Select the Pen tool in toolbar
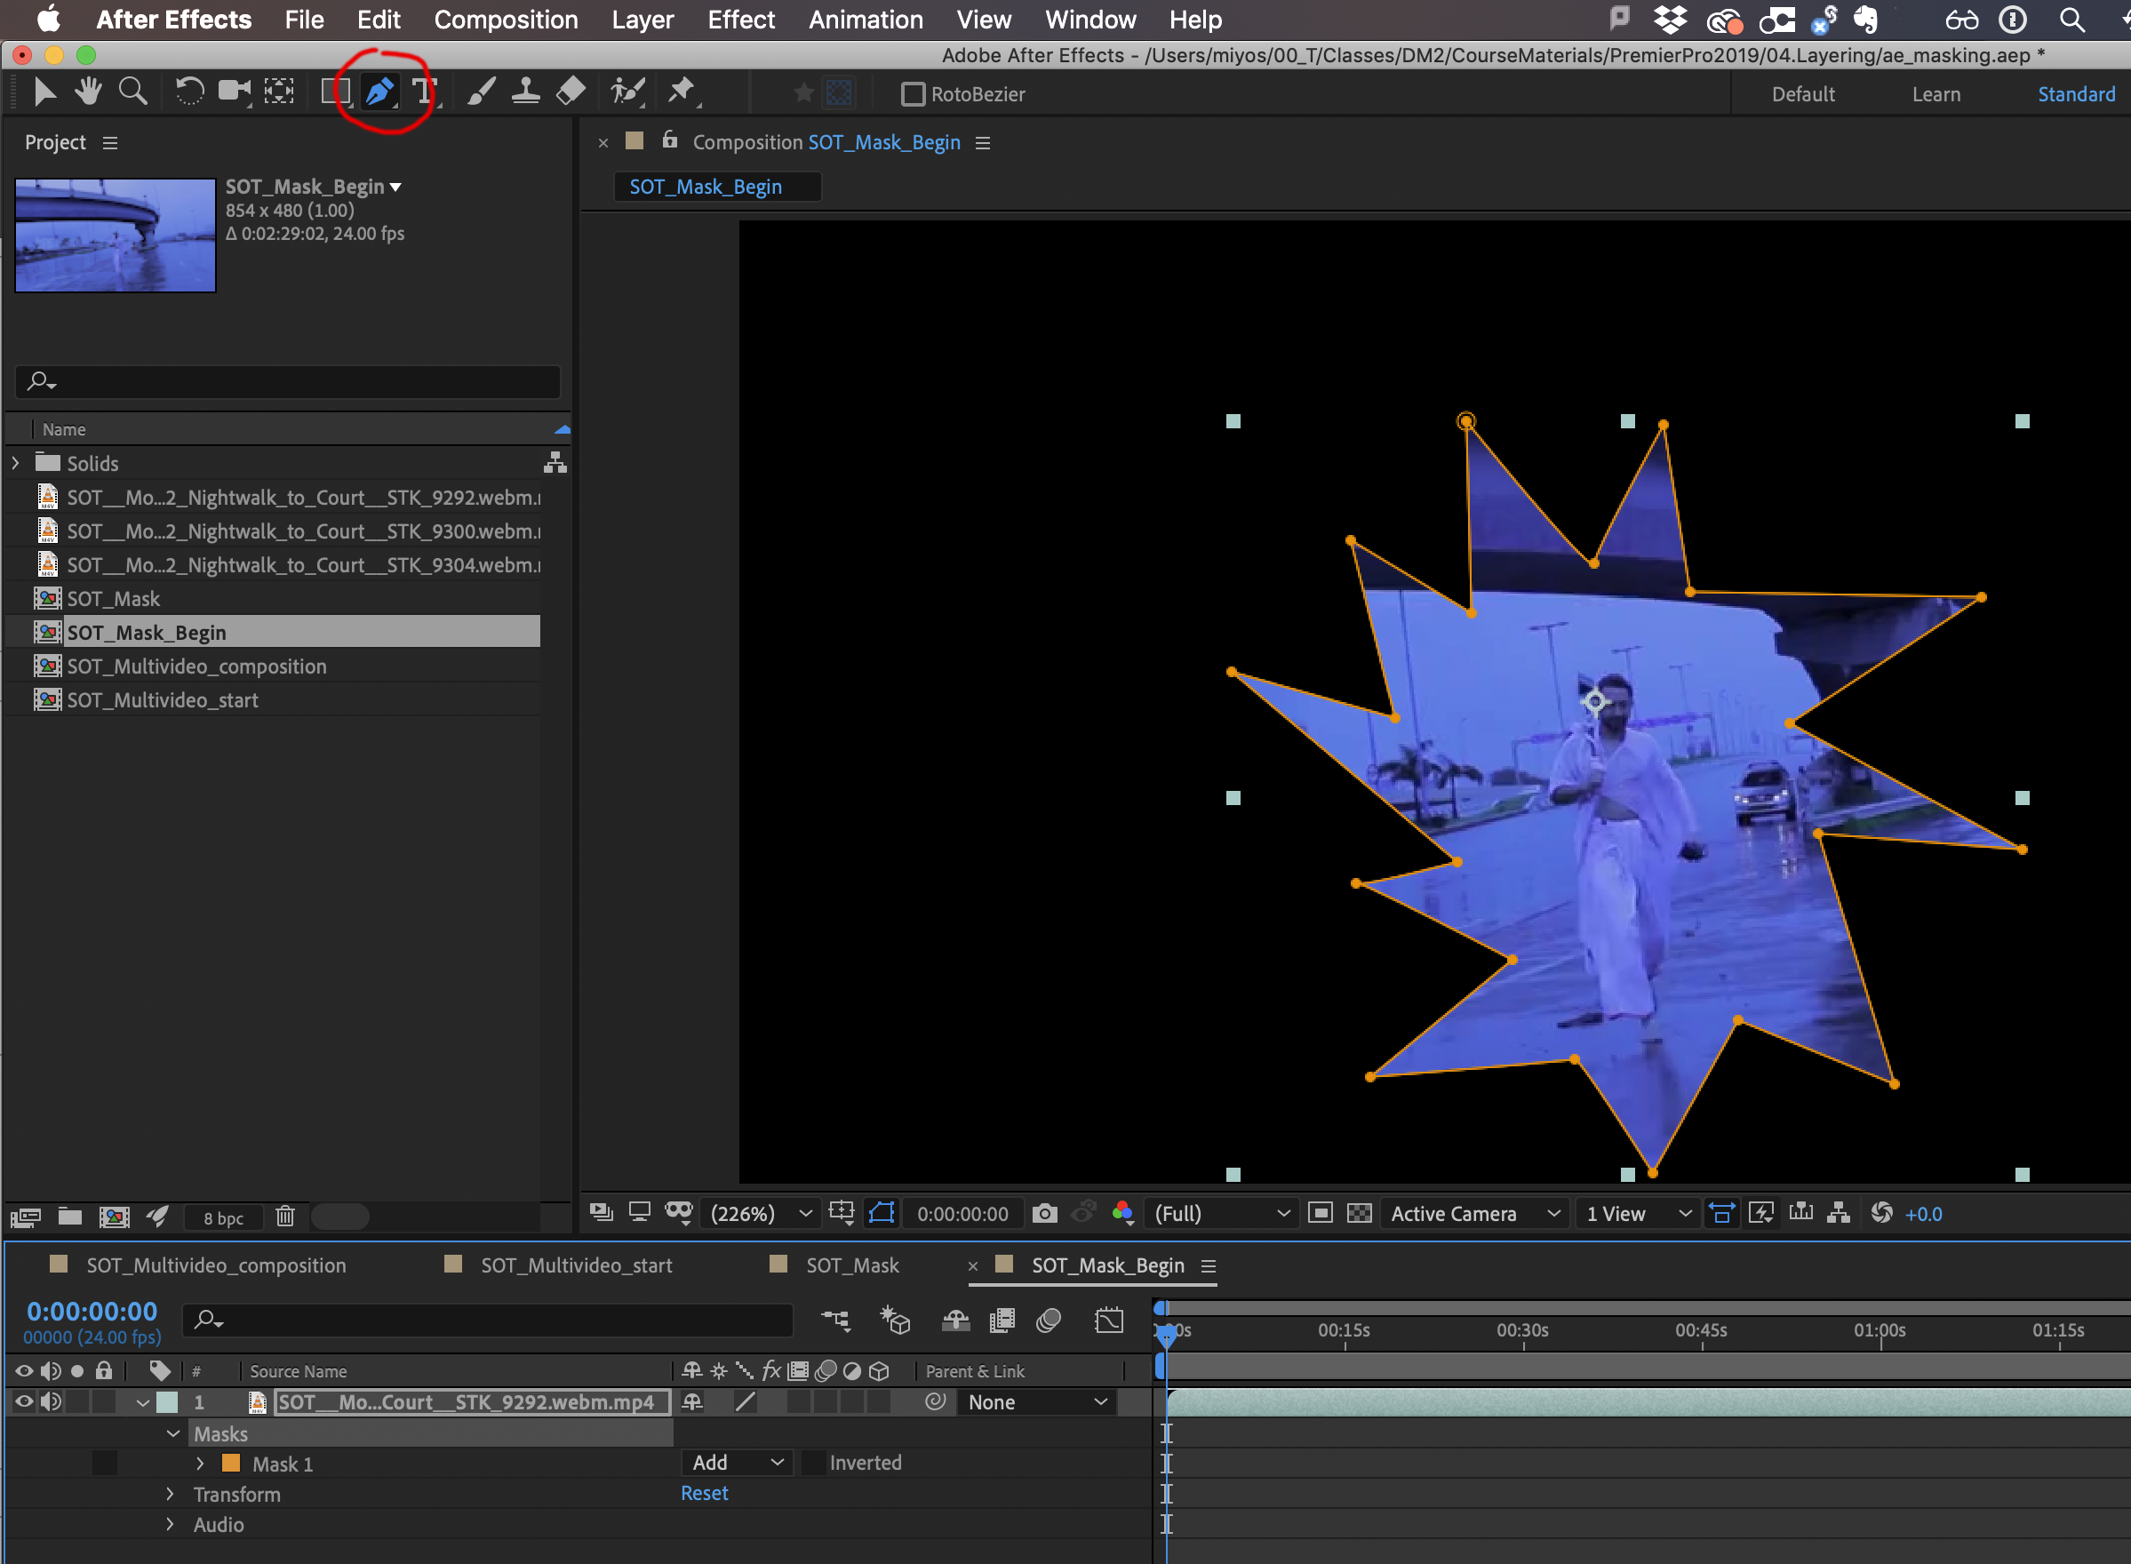Image resolution: width=2131 pixels, height=1564 pixels. click(379, 92)
